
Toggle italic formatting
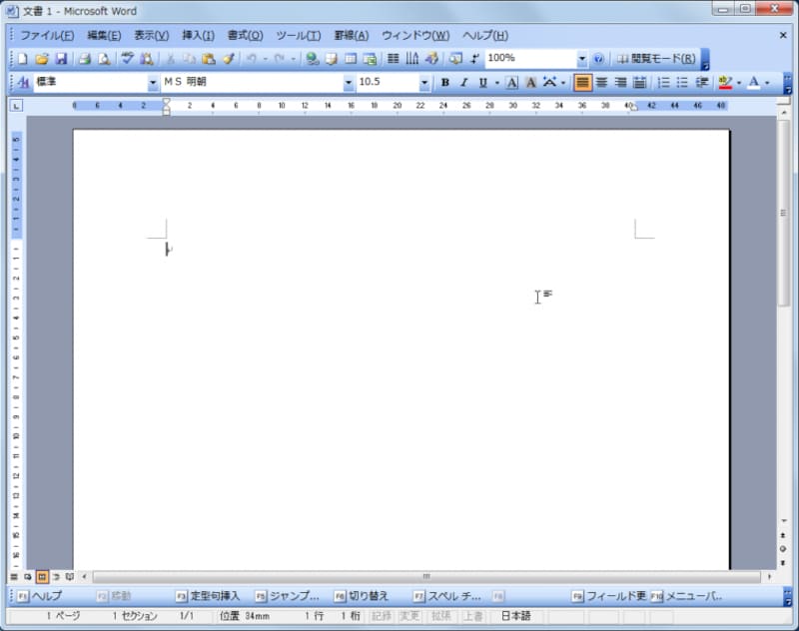point(462,83)
